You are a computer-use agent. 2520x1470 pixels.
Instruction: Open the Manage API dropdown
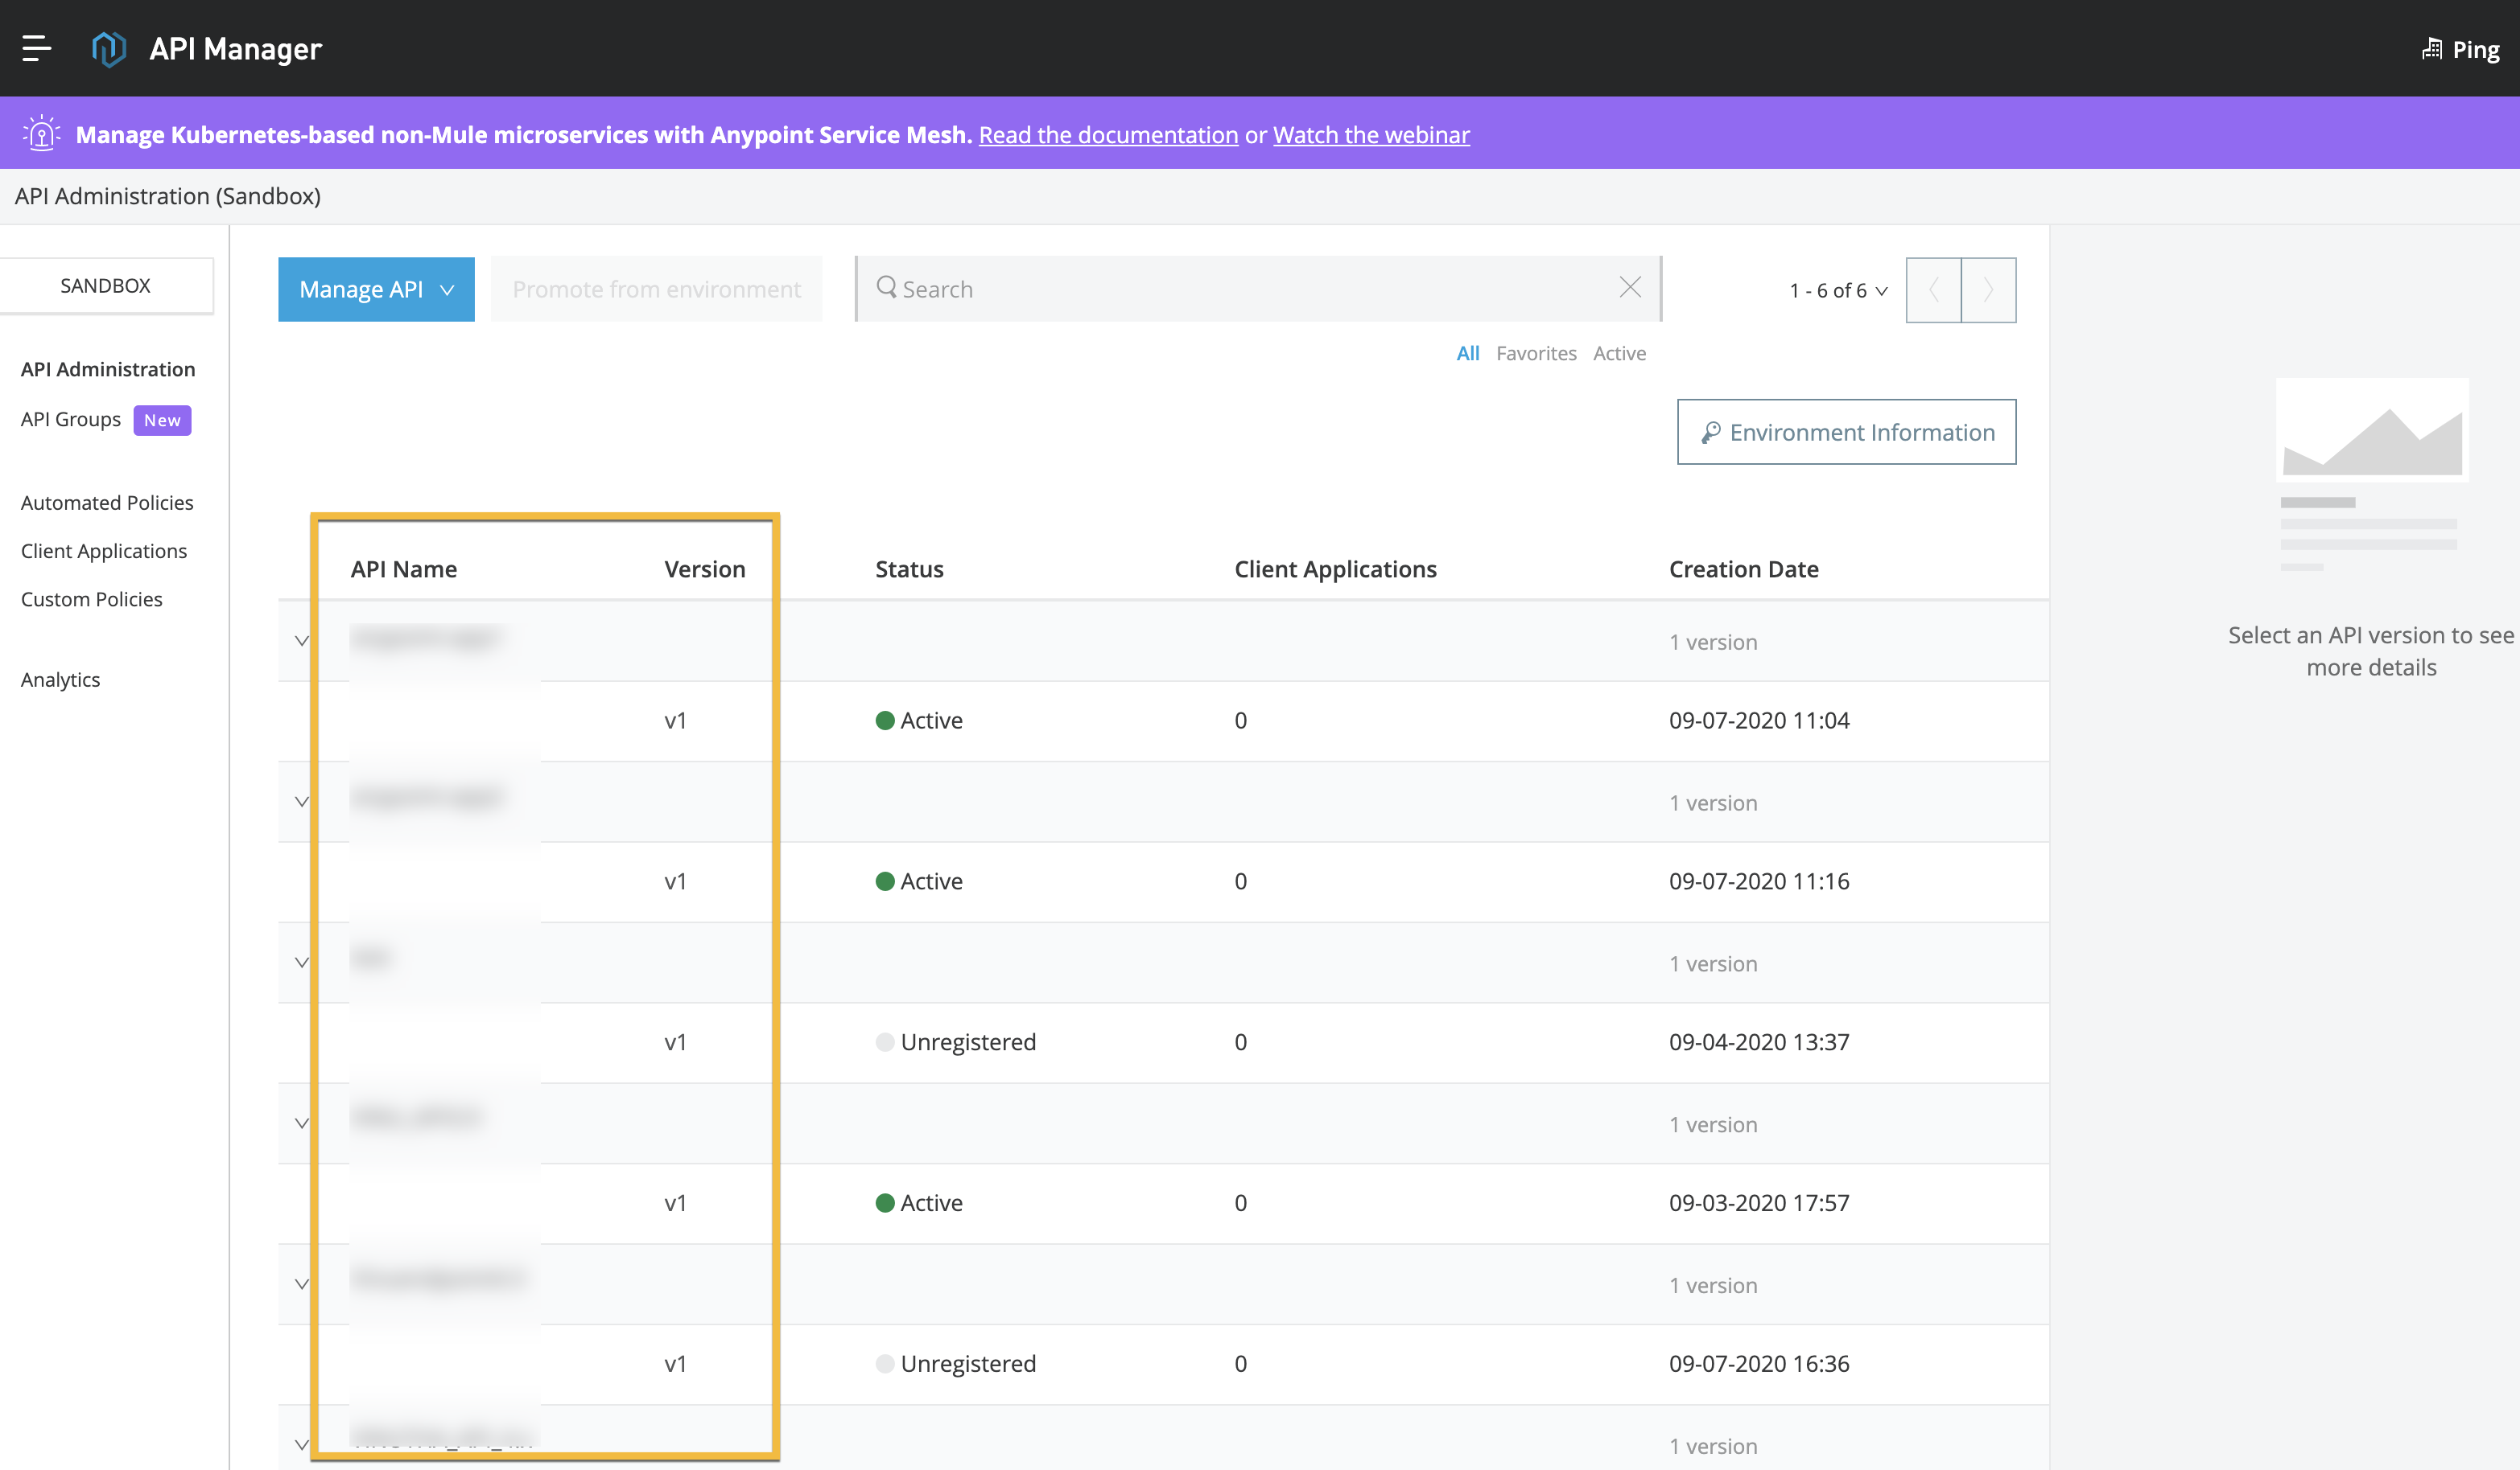click(376, 289)
